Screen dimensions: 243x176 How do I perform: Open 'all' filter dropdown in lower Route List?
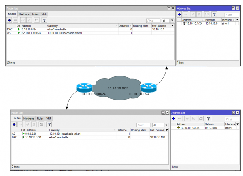tap(166, 125)
